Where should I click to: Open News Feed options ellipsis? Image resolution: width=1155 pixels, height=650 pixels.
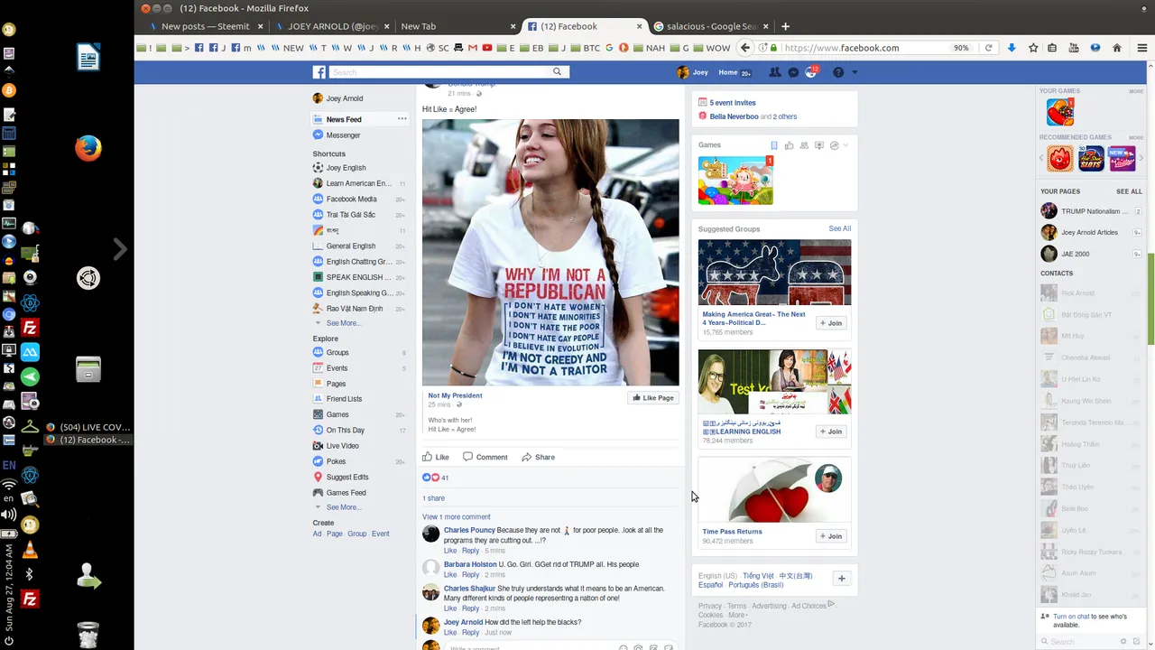tap(402, 119)
